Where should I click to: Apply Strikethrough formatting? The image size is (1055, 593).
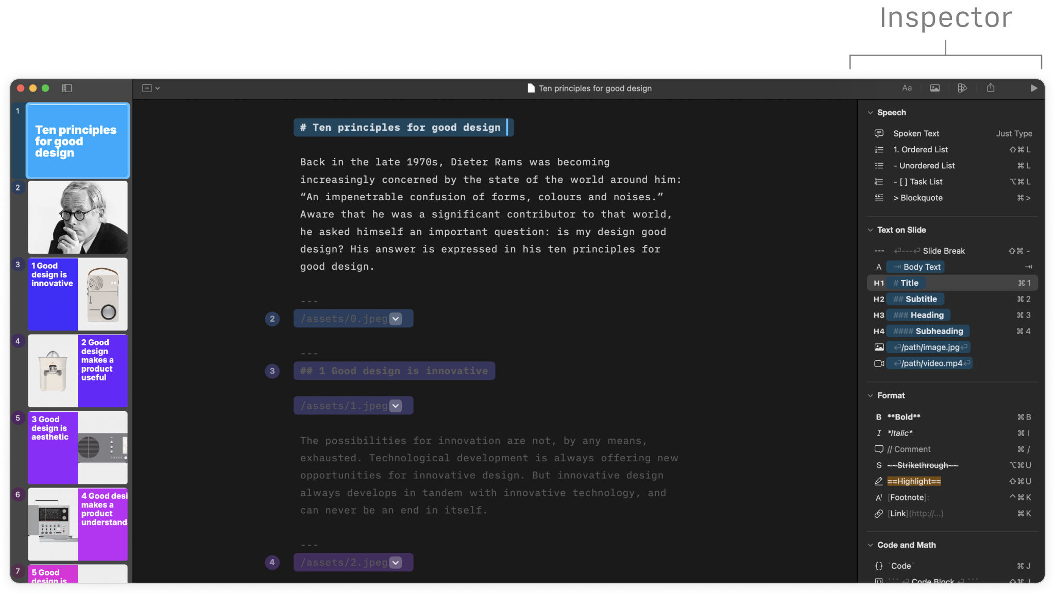952,465
